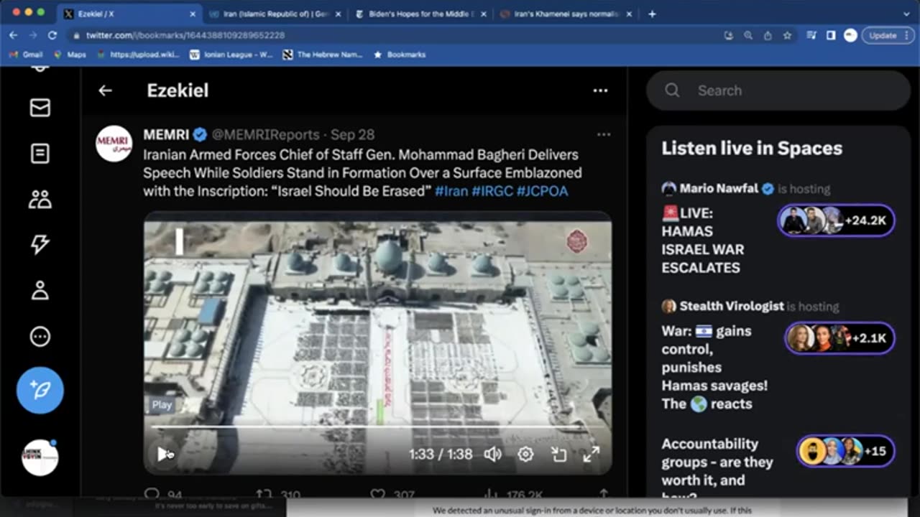Open Lists icon in X sidebar
This screenshot has height=517, width=920.
click(40, 153)
